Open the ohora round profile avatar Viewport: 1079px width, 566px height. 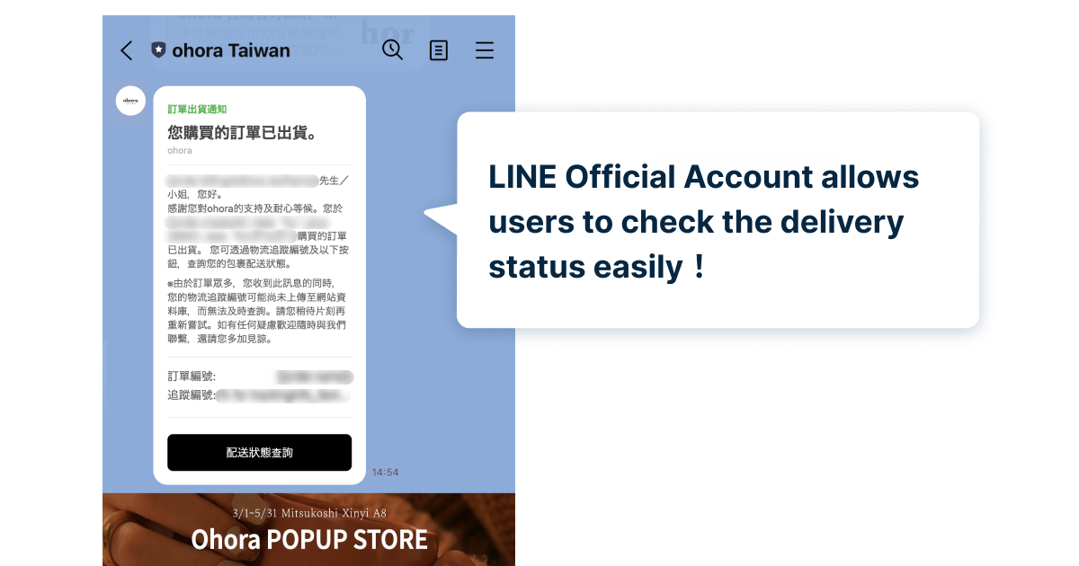tap(130, 100)
